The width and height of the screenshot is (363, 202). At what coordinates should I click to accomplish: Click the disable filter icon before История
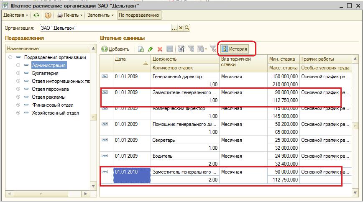click(x=213, y=49)
